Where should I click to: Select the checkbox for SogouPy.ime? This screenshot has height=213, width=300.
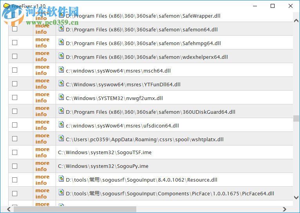(15, 166)
